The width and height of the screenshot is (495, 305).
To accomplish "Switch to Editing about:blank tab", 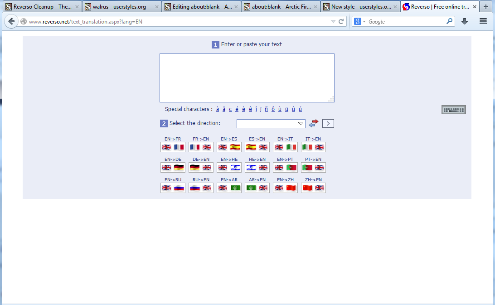I will click(201, 7).
